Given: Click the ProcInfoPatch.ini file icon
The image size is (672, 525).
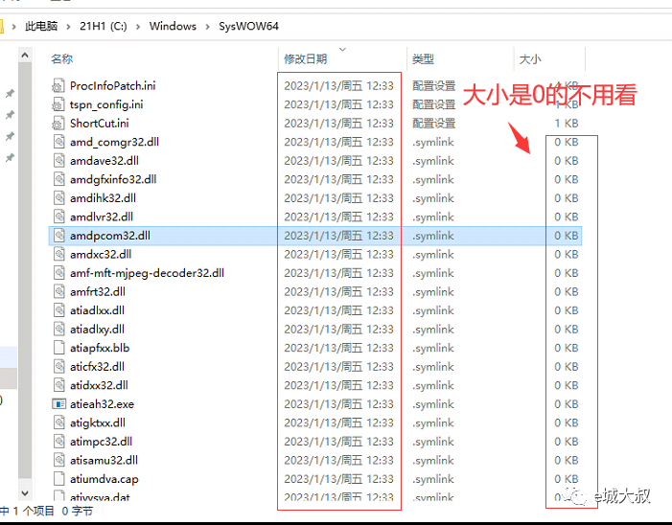Looking at the screenshot, I should pos(58,85).
